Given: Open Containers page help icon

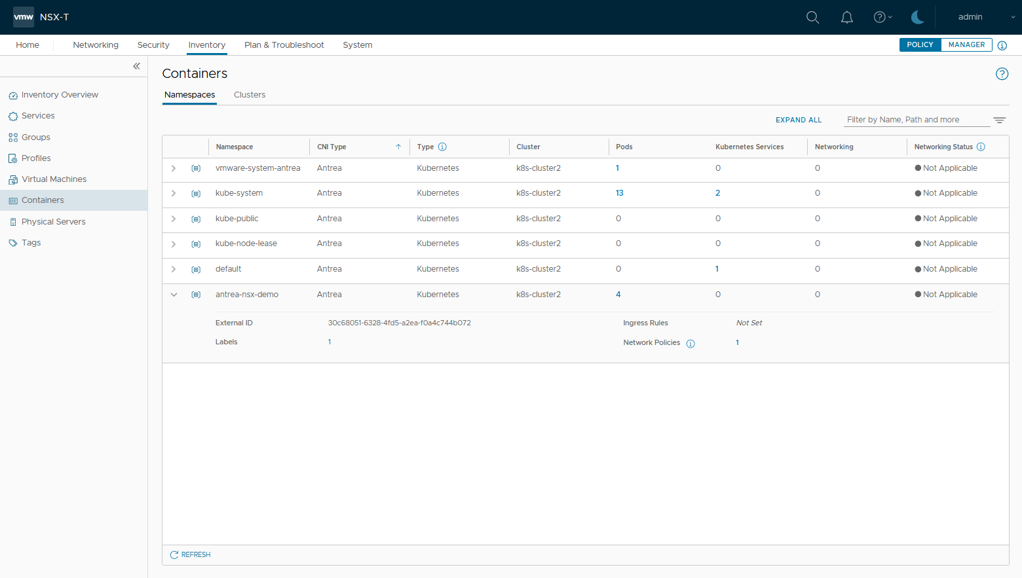Looking at the screenshot, I should click(1002, 74).
